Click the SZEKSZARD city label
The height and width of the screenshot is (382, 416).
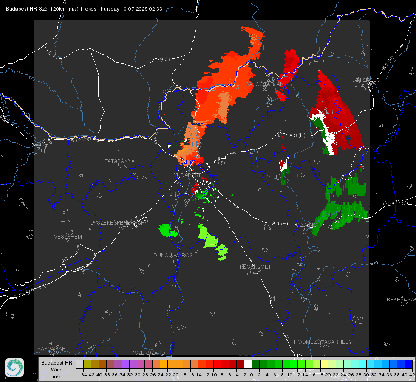[x=150, y=353]
